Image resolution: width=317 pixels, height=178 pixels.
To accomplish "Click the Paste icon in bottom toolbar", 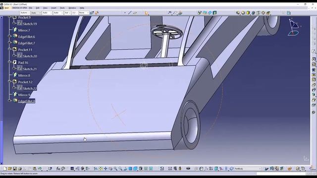I will (34, 169).
